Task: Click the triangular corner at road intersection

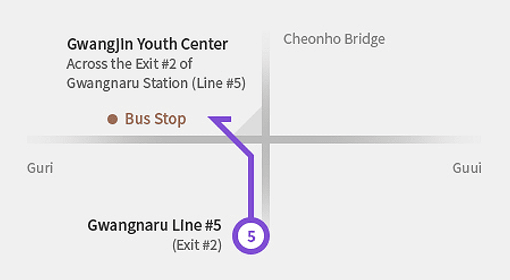Action: pyautogui.click(x=252, y=123)
